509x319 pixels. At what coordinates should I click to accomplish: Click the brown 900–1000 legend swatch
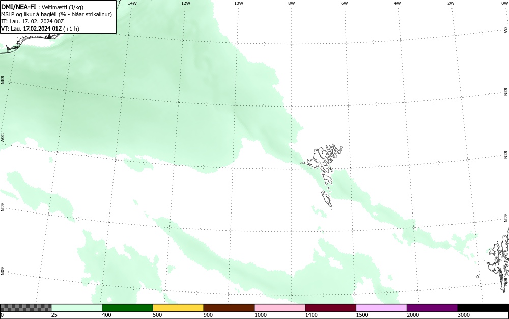(229, 308)
